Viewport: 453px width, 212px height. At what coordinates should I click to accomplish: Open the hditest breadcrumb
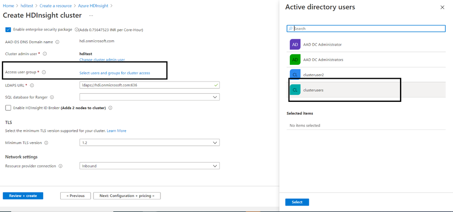[x=26, y=5]
